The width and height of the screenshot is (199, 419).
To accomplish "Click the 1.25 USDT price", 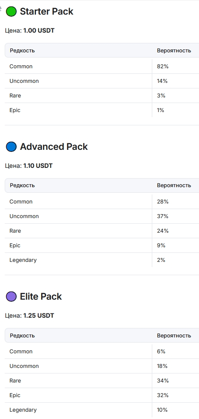I will pos(39,316).
